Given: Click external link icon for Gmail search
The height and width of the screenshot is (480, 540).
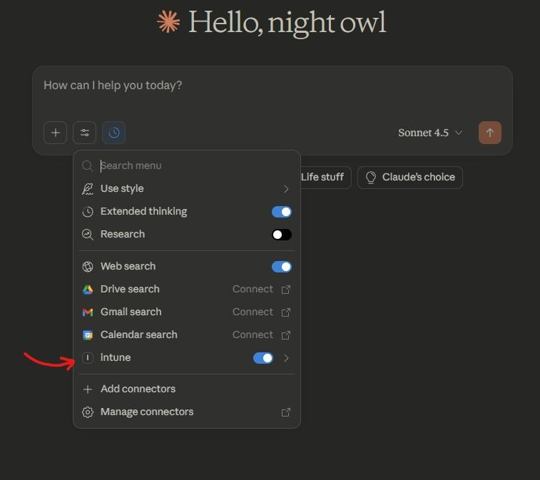Looking at the screenshot, I should coord(286,312).
